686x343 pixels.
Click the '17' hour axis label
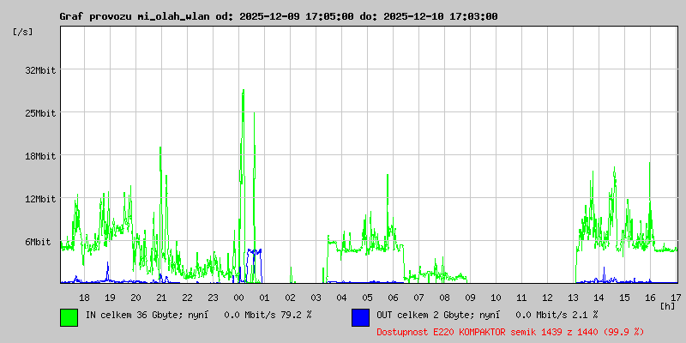[676, 298]
